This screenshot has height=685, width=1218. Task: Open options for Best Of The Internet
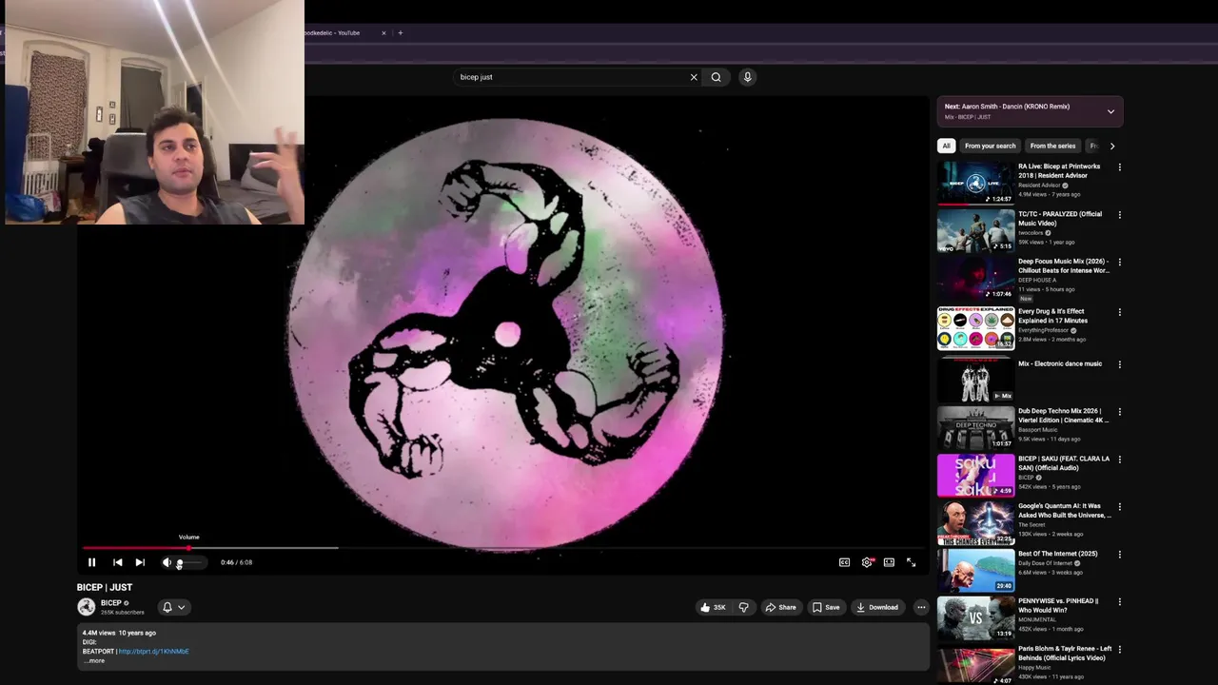click(x=1119, y=555)
